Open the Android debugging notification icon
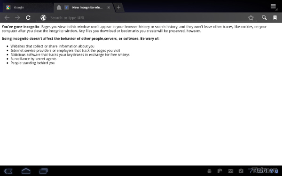282x176 pixels. (209, 171)
